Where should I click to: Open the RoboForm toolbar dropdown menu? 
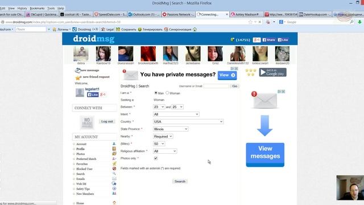pyautogui.click(x=6, y=29)
